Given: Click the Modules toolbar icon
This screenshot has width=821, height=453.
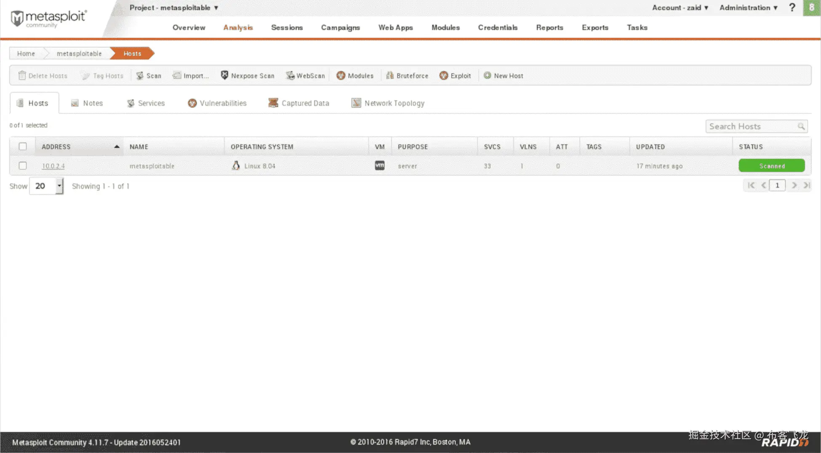Looking at the screenshot, I should pyautogui.click(x=341, y=76).
